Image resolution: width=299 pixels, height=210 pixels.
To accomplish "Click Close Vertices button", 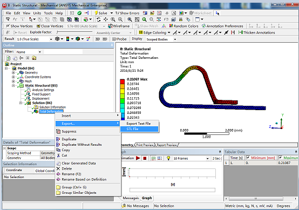I will coord(50,26).
